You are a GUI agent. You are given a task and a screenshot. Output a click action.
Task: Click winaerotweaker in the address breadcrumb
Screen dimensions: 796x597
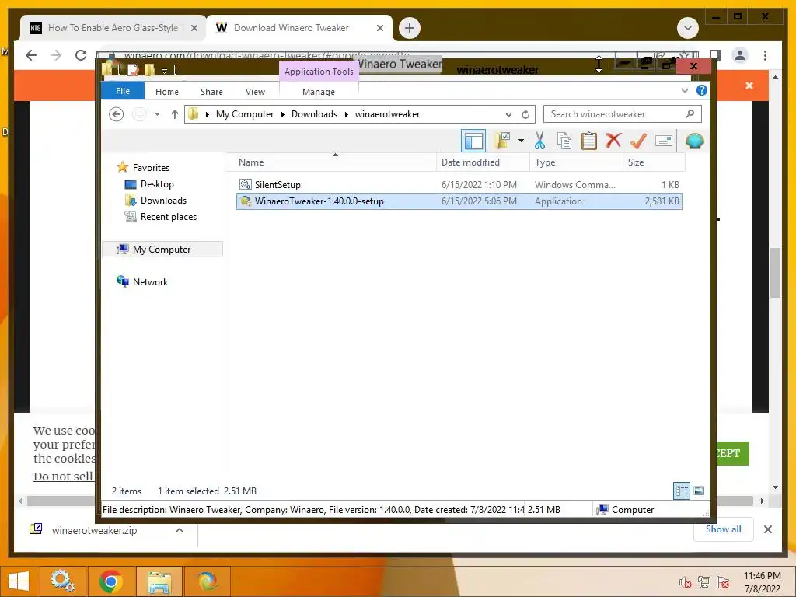[x=387, y=114]
